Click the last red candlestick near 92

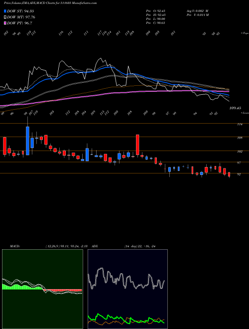click(x=229, y=174)
